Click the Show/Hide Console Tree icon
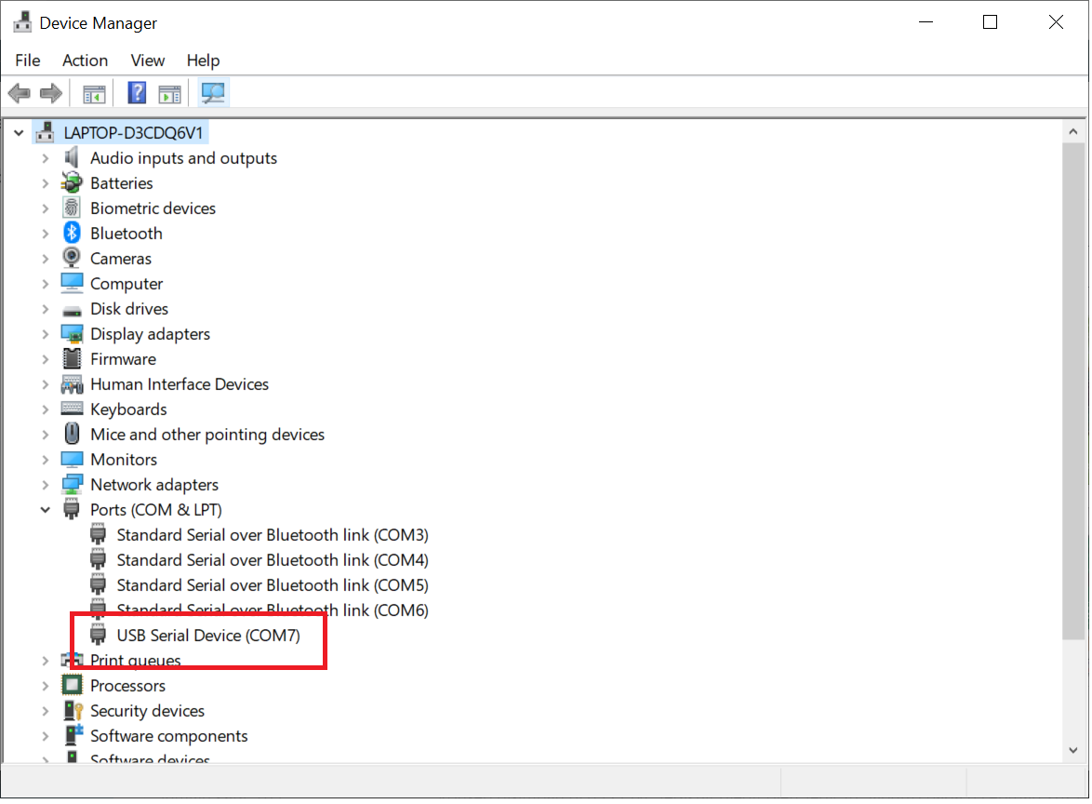This screenshot has width=1092, height=804. point(94,93)
